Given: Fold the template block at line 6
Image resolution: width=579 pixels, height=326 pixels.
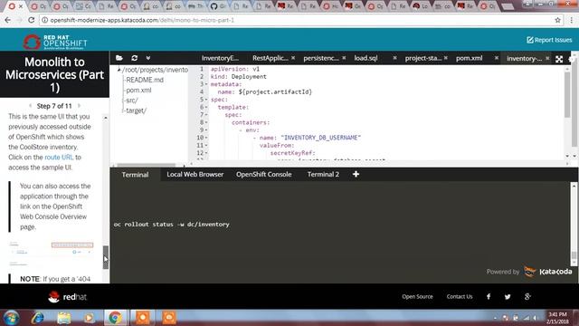Looking at the screenshot, I should pyautogui.click(x=206, y=107).
